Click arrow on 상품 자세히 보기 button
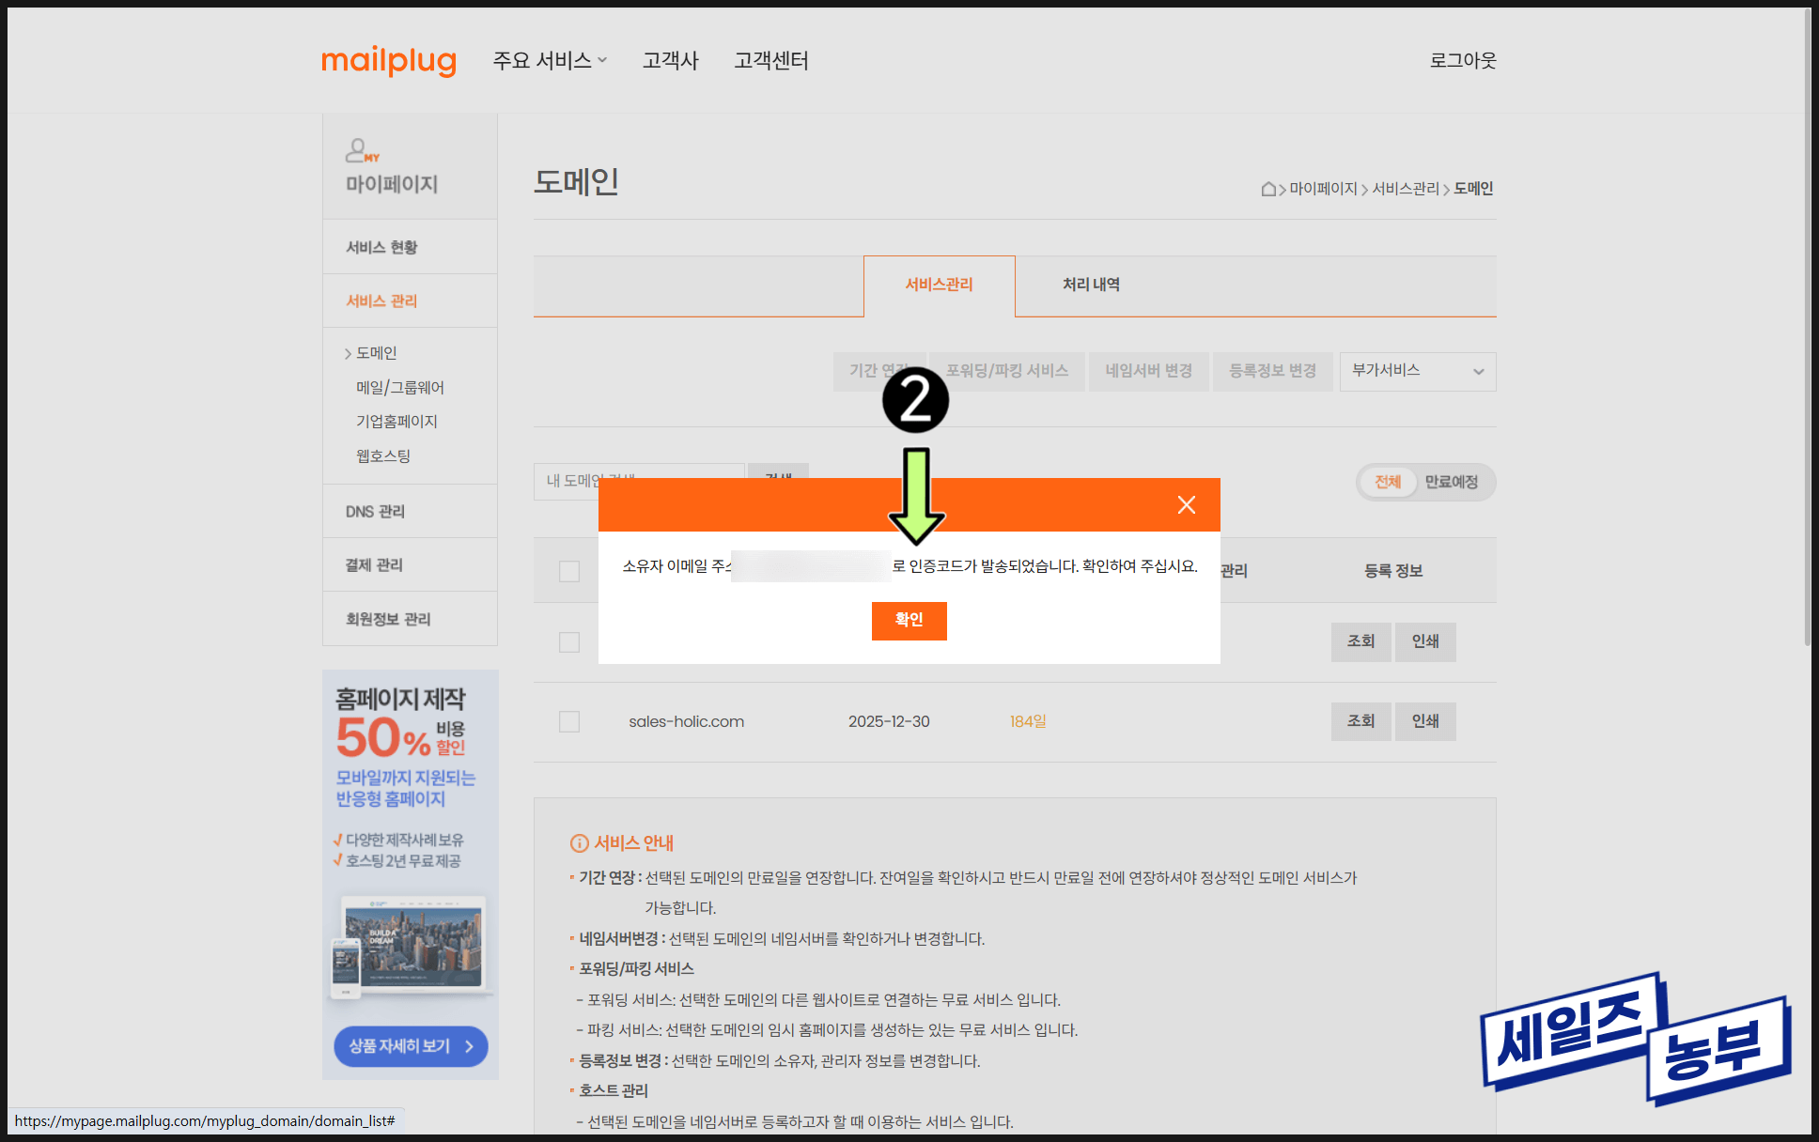Image resolution: width=1819 pixels, height=1142 pixels. click(469, 1046)
